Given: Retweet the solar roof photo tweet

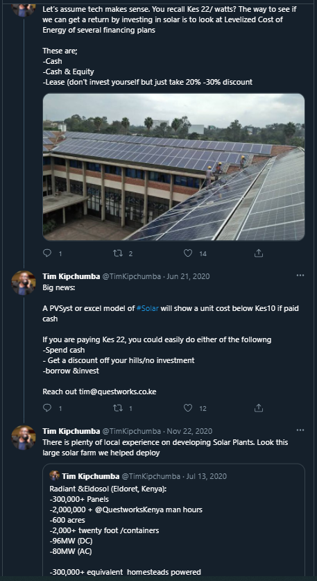Looking at the screenshot, I should click(117, 253).
